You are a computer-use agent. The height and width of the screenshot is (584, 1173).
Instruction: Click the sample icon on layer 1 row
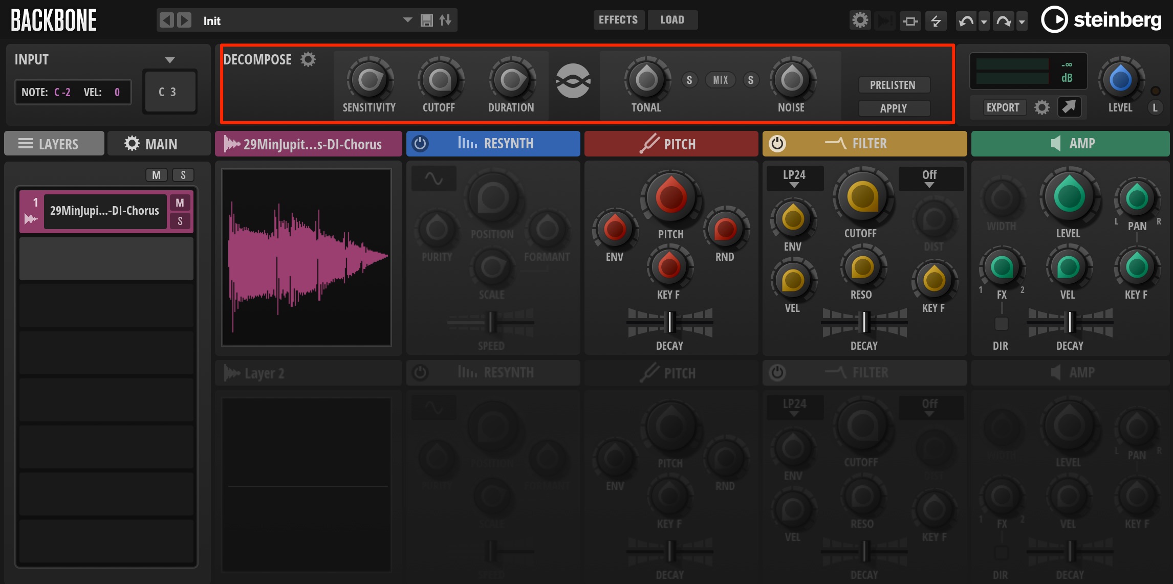click(x=31, y=219)
